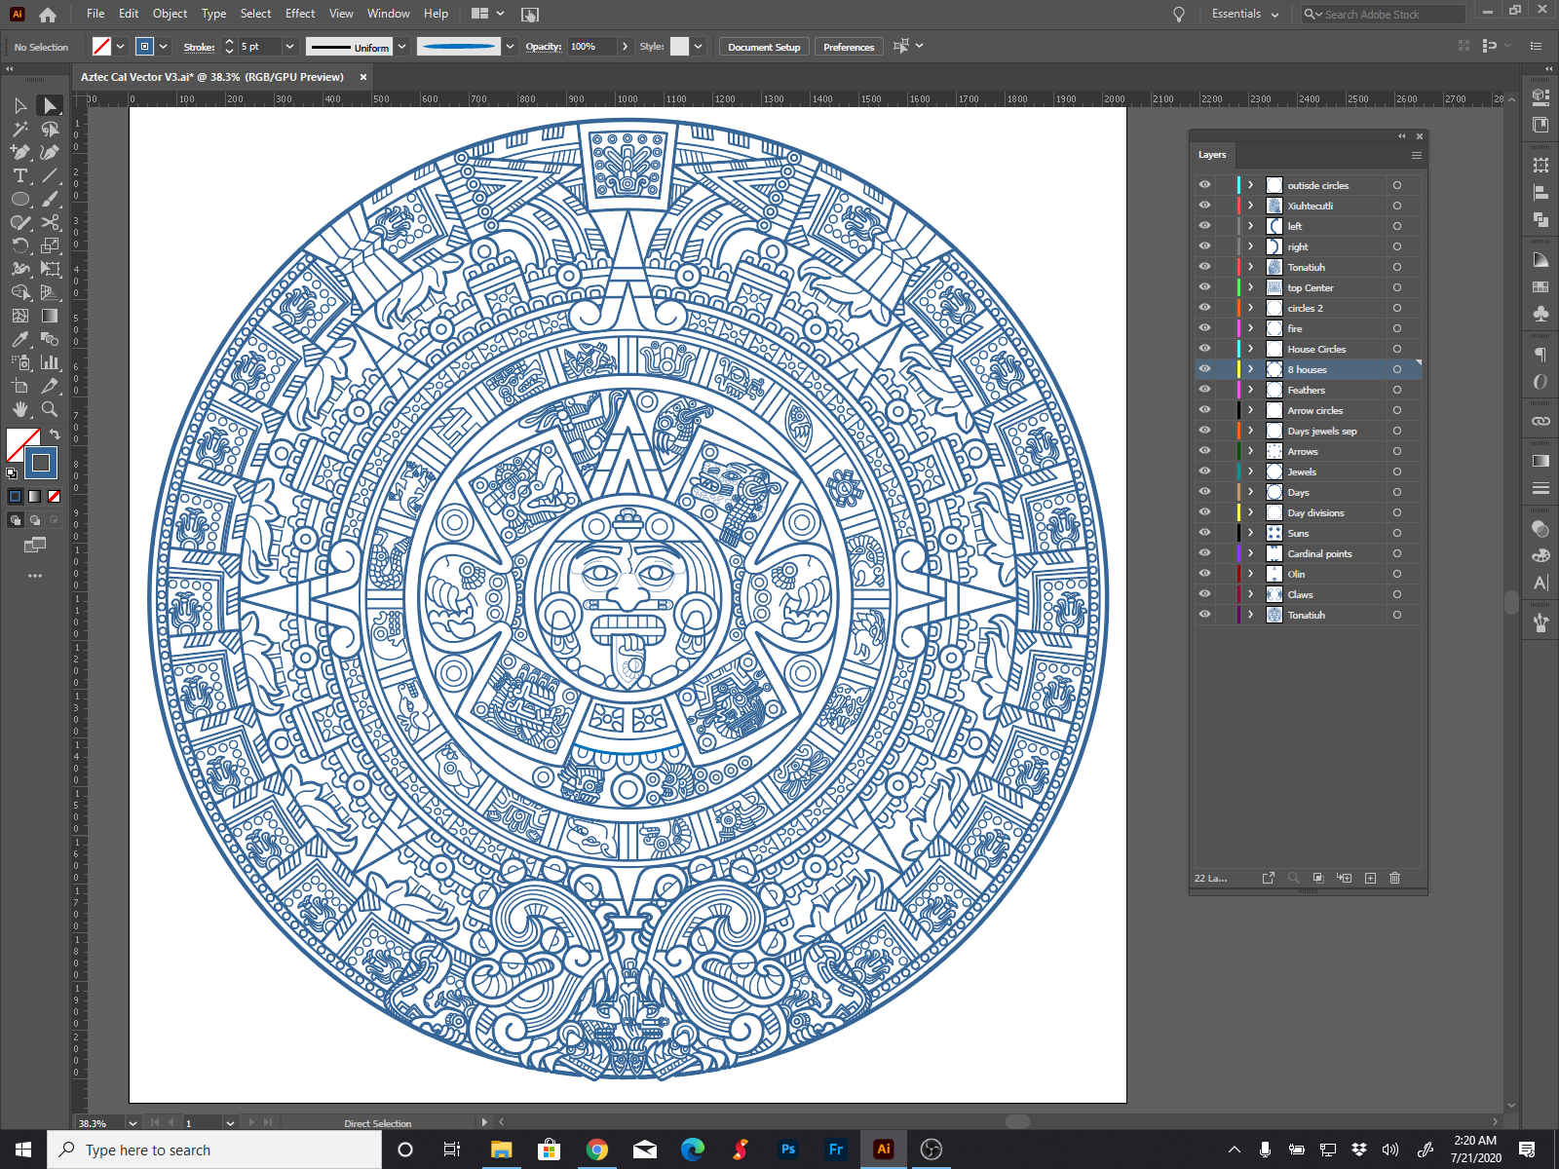1559x1169 pixels.
Task: Toggle visibility of Claws layer
Action: point(1205,594)
